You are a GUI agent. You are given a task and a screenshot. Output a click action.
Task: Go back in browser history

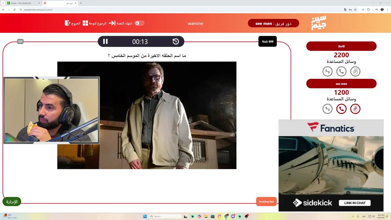[3, 9]
